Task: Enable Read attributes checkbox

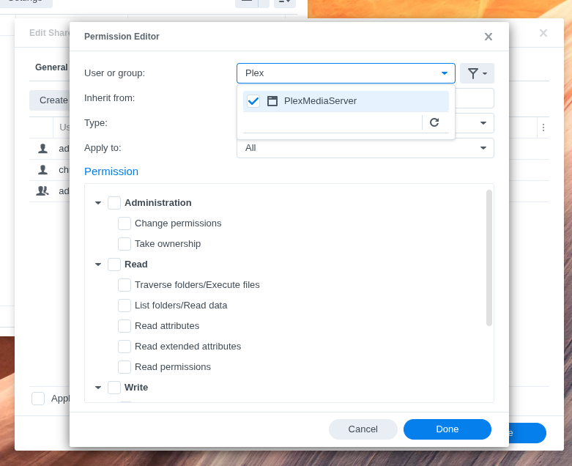Action: coord(125,326)
